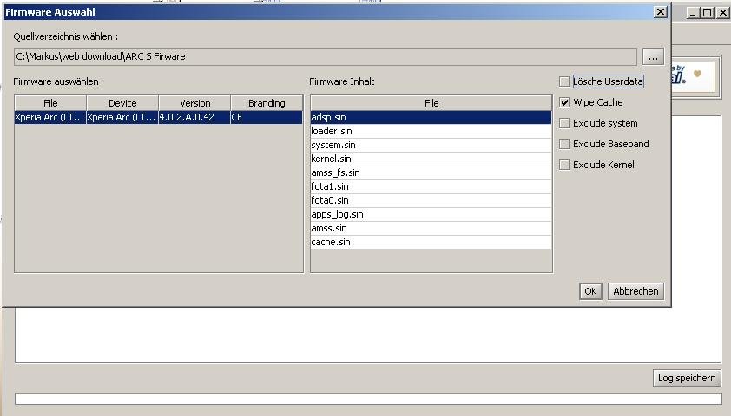Viewport: 731px width, 416px height.
Task: Tick the Exclude Kernel checkbox
Action: pyautogui.click(x=564, y=165)
